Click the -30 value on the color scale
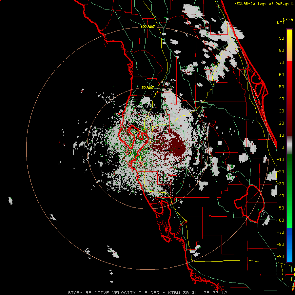The image size is (295, 295). pos(280,184)
